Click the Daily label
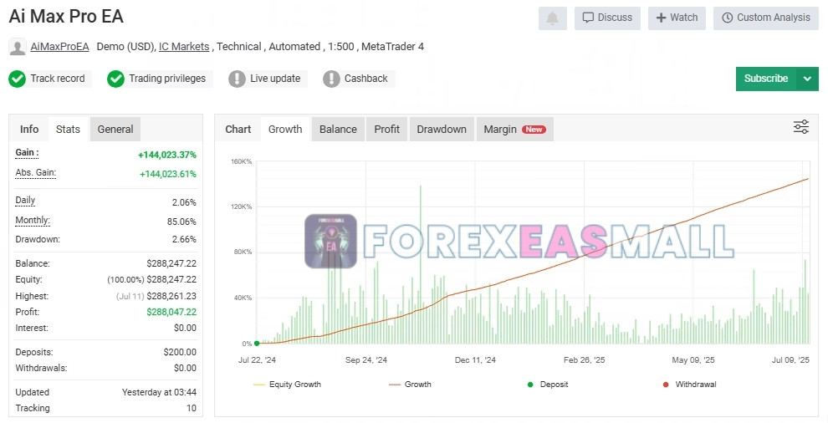828x423 pixels. [x=25, y=200]
